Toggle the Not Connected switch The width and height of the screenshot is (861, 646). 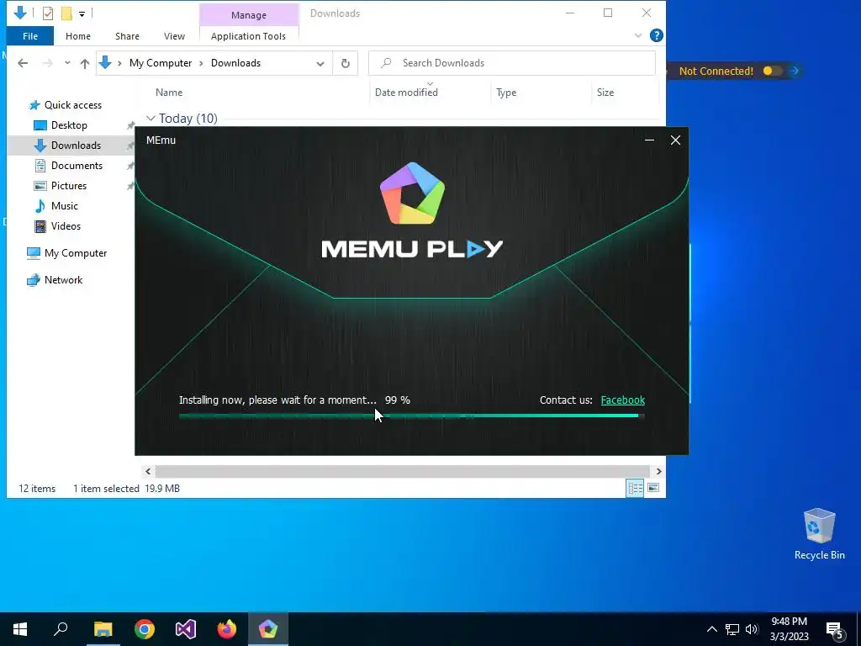tap(772, 71)
